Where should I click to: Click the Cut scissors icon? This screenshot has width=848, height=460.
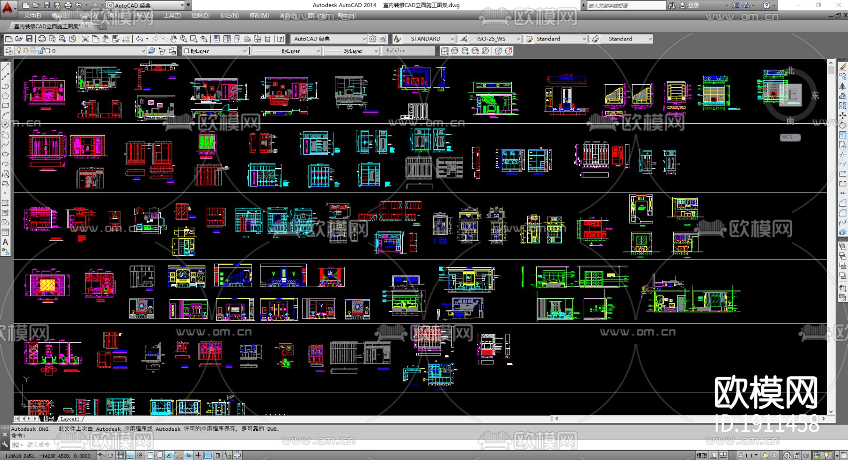(85, 39)
